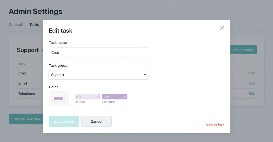The height and width of the screenshot is (142, 273).
Task: Select the Telephone row in the task table
Action: (27, 94)
